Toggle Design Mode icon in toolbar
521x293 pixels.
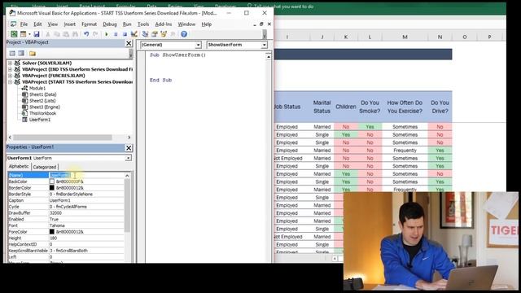(x=134, y=34)
